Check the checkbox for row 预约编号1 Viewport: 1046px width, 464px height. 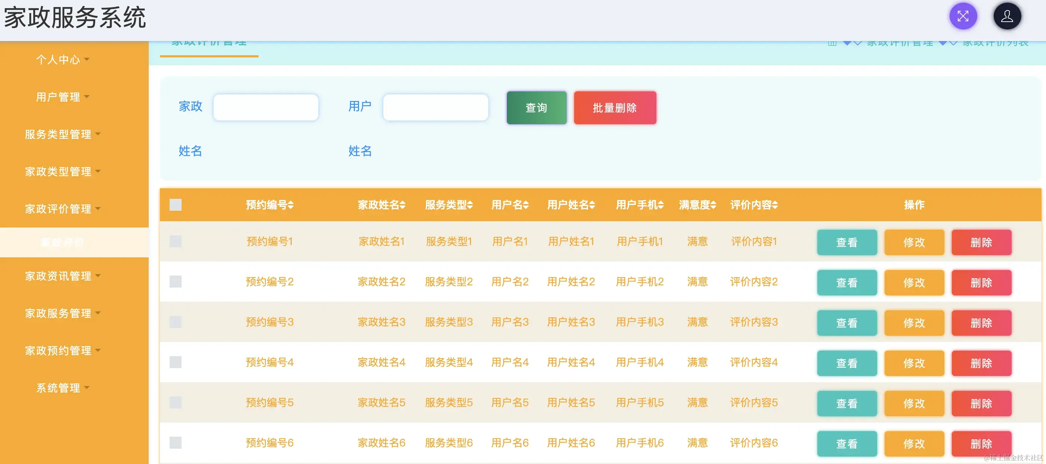click(x=176, y=242)
